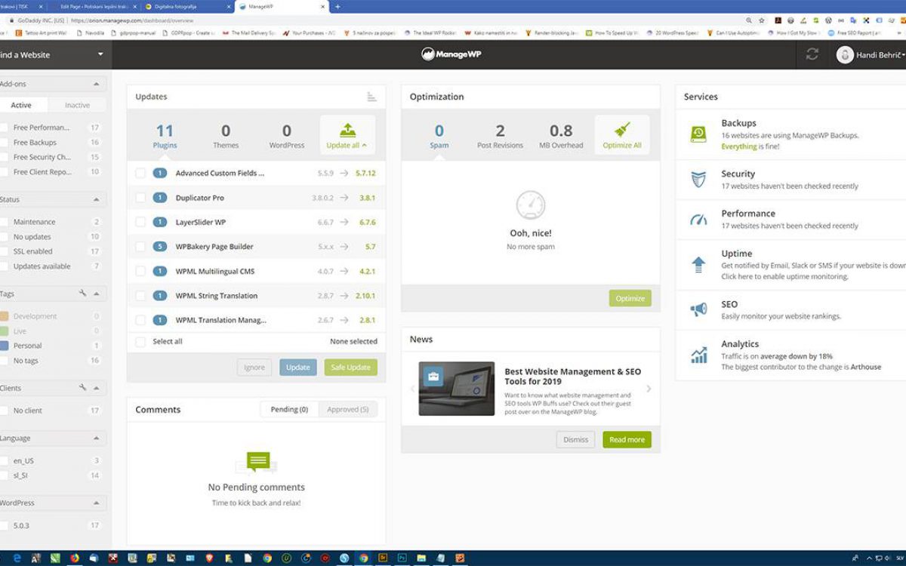Viewport: 906px width, 566px height.
Task: Click the Update all upload icon
Action: tap(347, 129)
